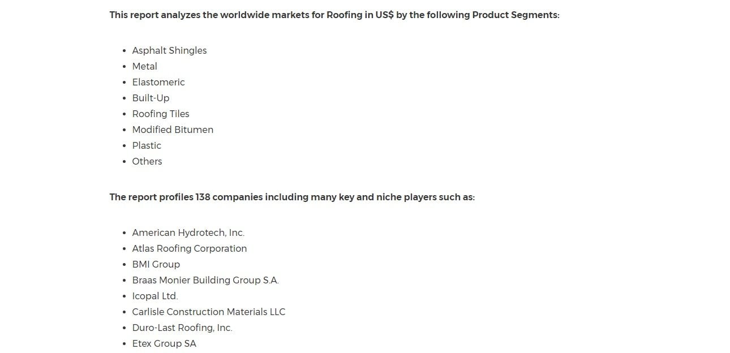Click the heading mentioning 138 companies

[x=292, y=197]
